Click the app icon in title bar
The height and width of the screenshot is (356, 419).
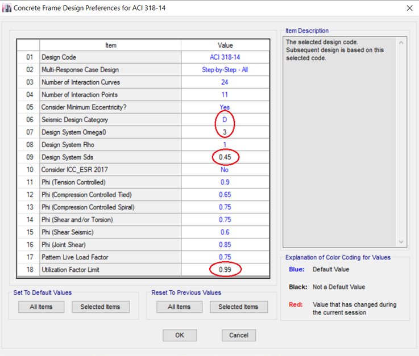(7, 8)
